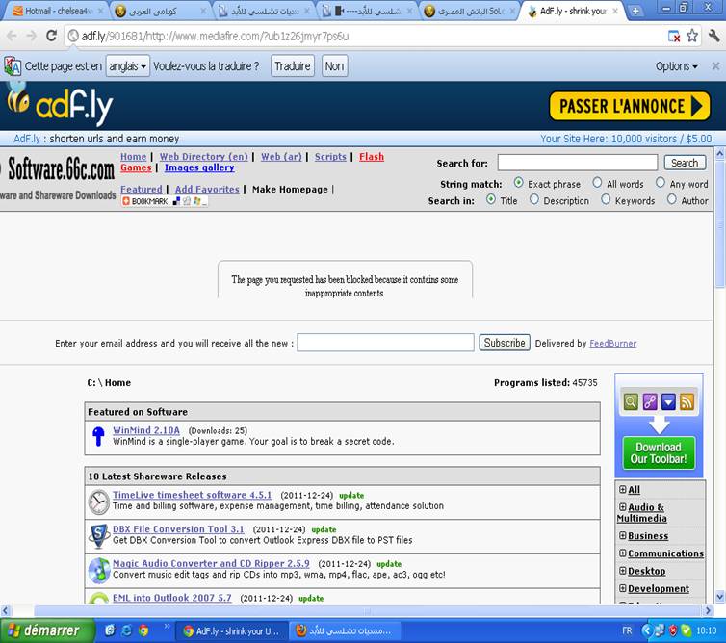Click the adf.ly bee logo
The image size is (726, 643).
coord(60,104)
